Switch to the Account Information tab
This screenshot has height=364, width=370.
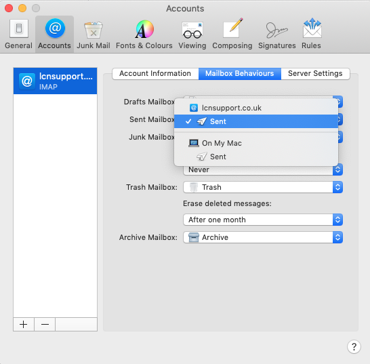point(155,74)
